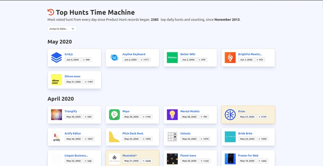Click the Better Wiki green Policies logo

[172, 58]
